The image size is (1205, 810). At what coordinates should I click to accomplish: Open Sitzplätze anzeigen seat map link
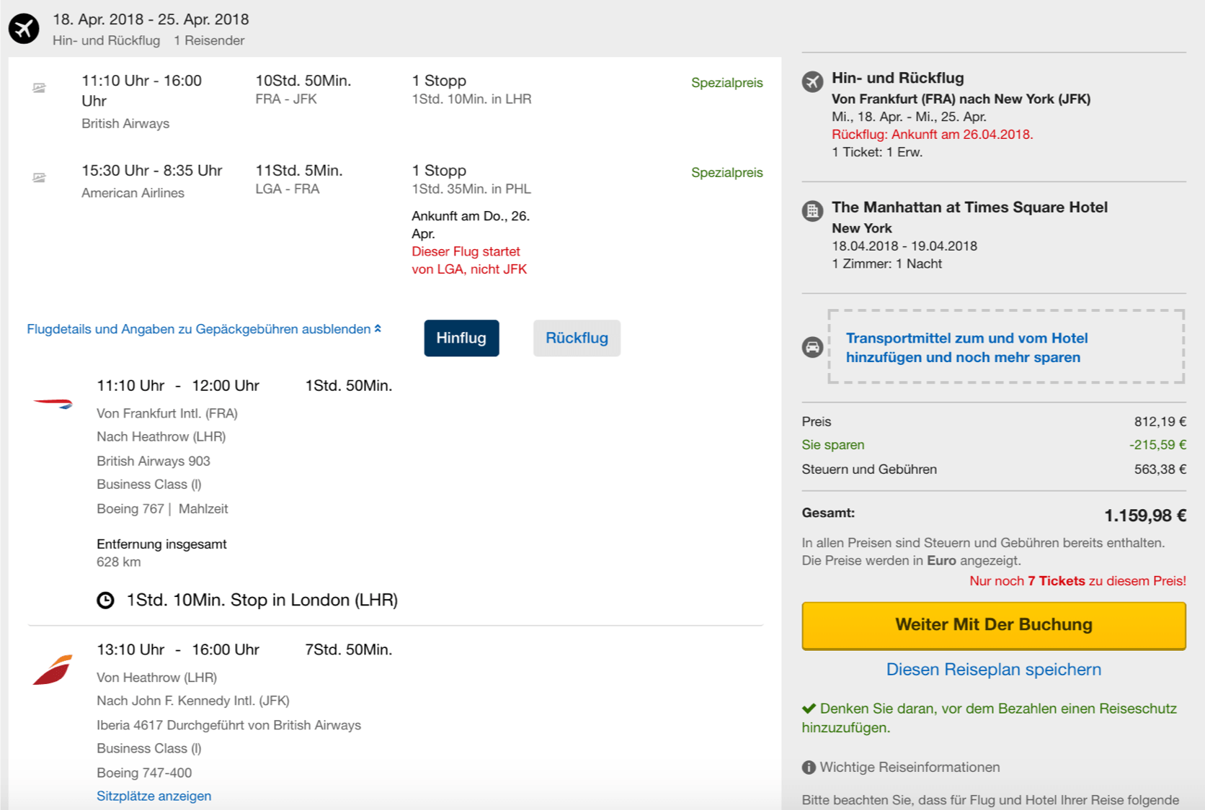pyautogui.click(x=154, y=796)
